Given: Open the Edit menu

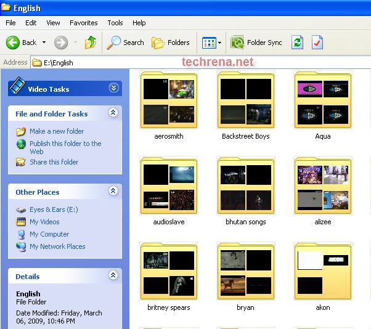Looking at the screenshot, I should coord(31,23).
